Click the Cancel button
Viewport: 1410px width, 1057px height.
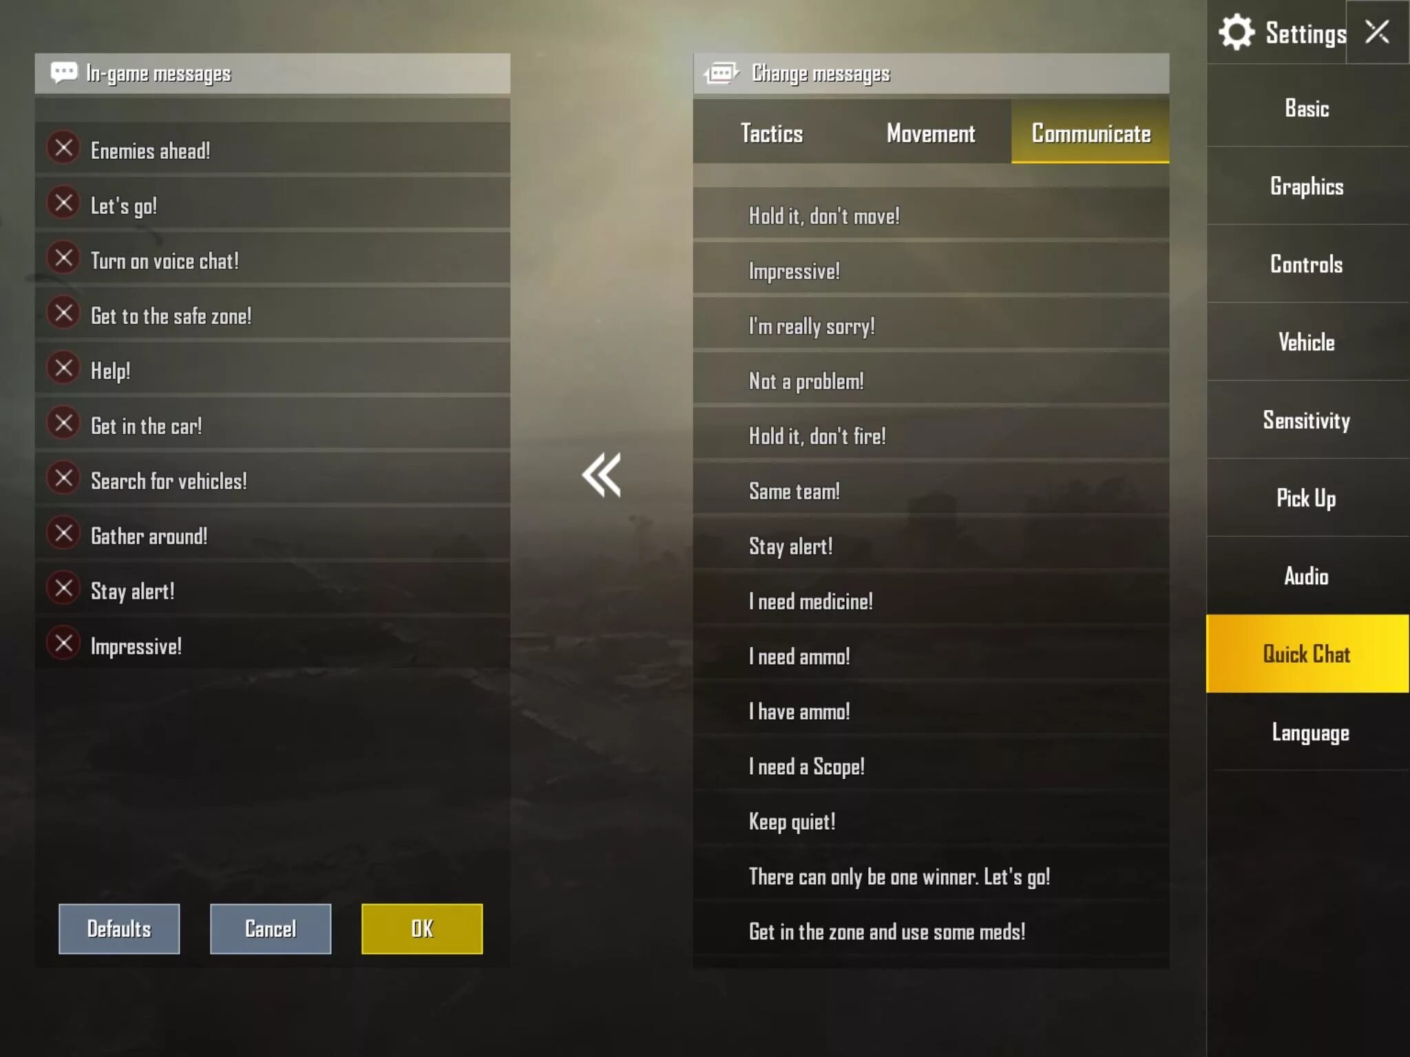pyautogui.click(x=270, y=928)
